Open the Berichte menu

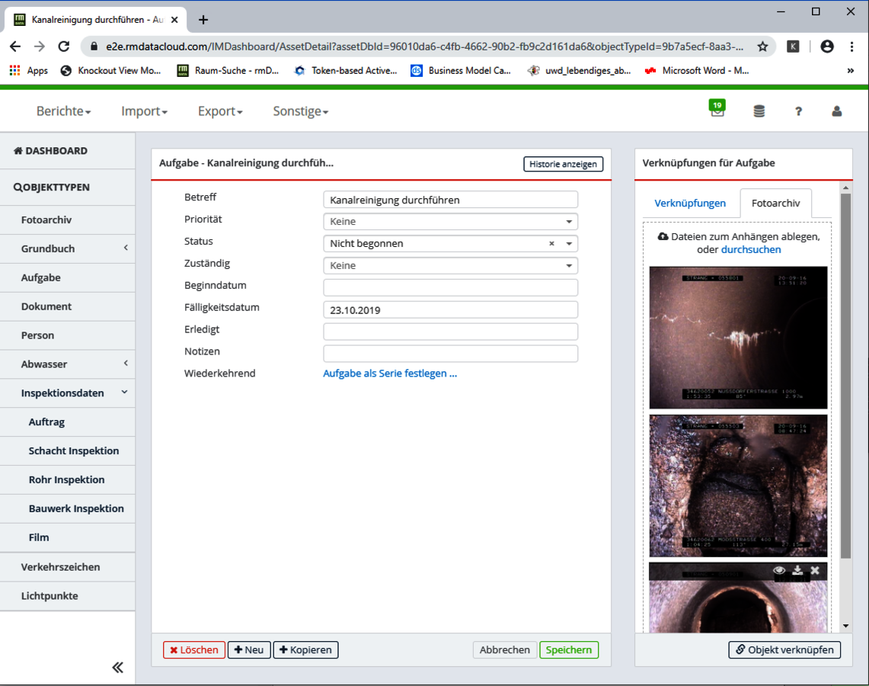click(63, 111)
